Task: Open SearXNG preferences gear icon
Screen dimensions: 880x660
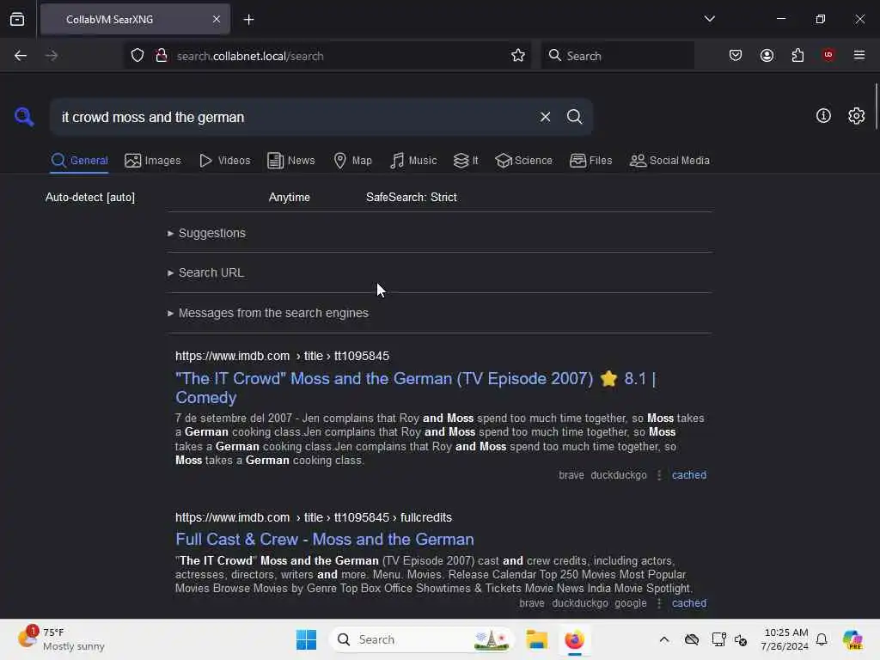Action: pyautogui.click(x=856, y=116)
